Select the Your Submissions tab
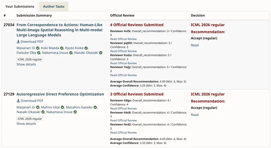 point(20,6)
